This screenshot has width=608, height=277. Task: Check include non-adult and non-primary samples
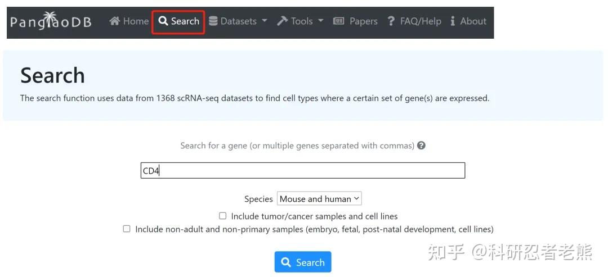coord(127,229)
